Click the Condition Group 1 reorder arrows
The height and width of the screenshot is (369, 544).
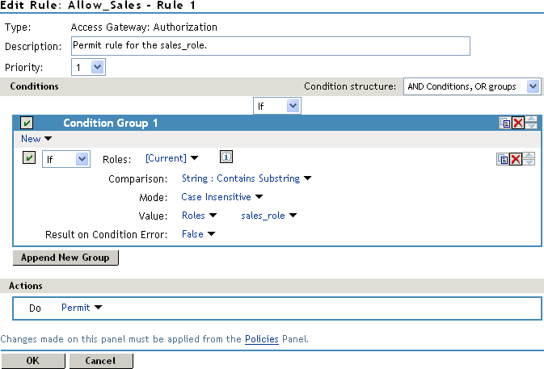(x=530, y=123)
